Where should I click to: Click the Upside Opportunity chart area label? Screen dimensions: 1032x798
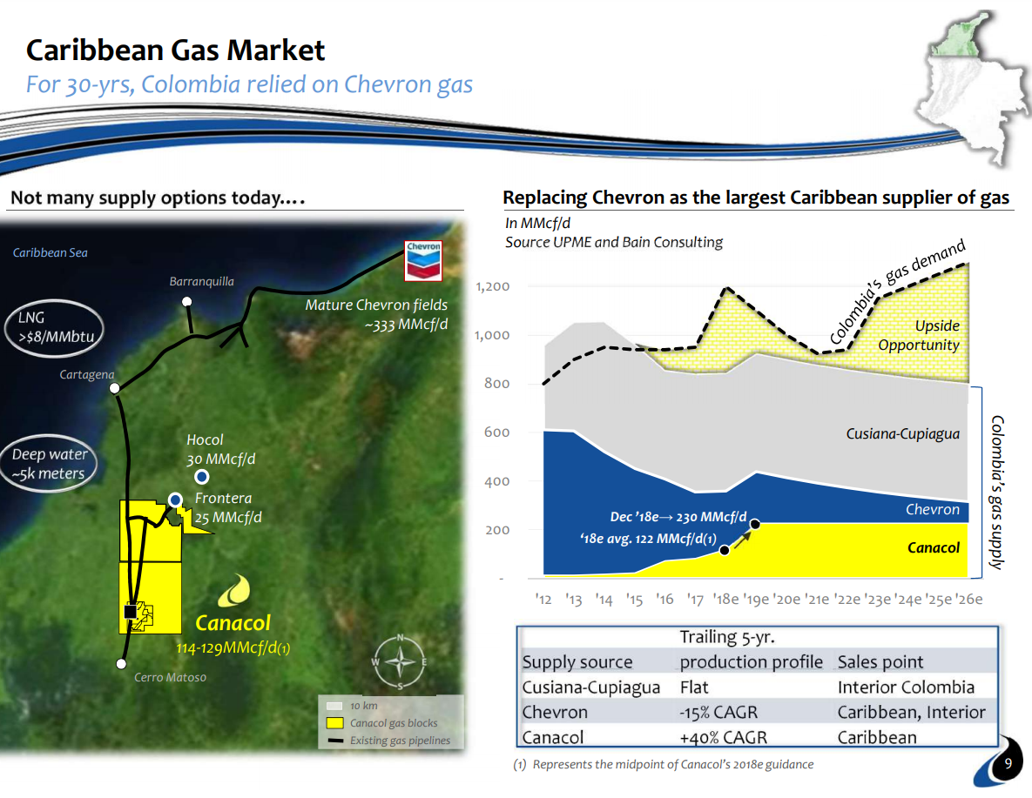coord(918,336)
